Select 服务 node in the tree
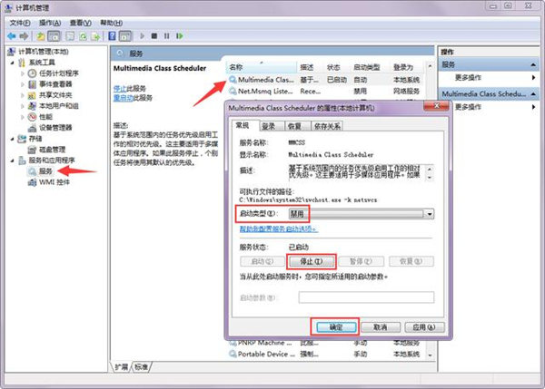Image resolution: width=545 pixels, height=389 pixels. point(45,171)
